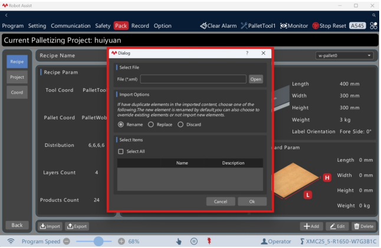Viewport: 381px width, 248px height.
Task: Open the Record menu
Action: (x=140, y=26)
